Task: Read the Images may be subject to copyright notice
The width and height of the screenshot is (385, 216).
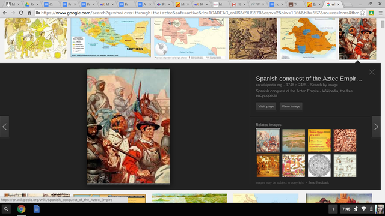Action: tap(280, 182)
